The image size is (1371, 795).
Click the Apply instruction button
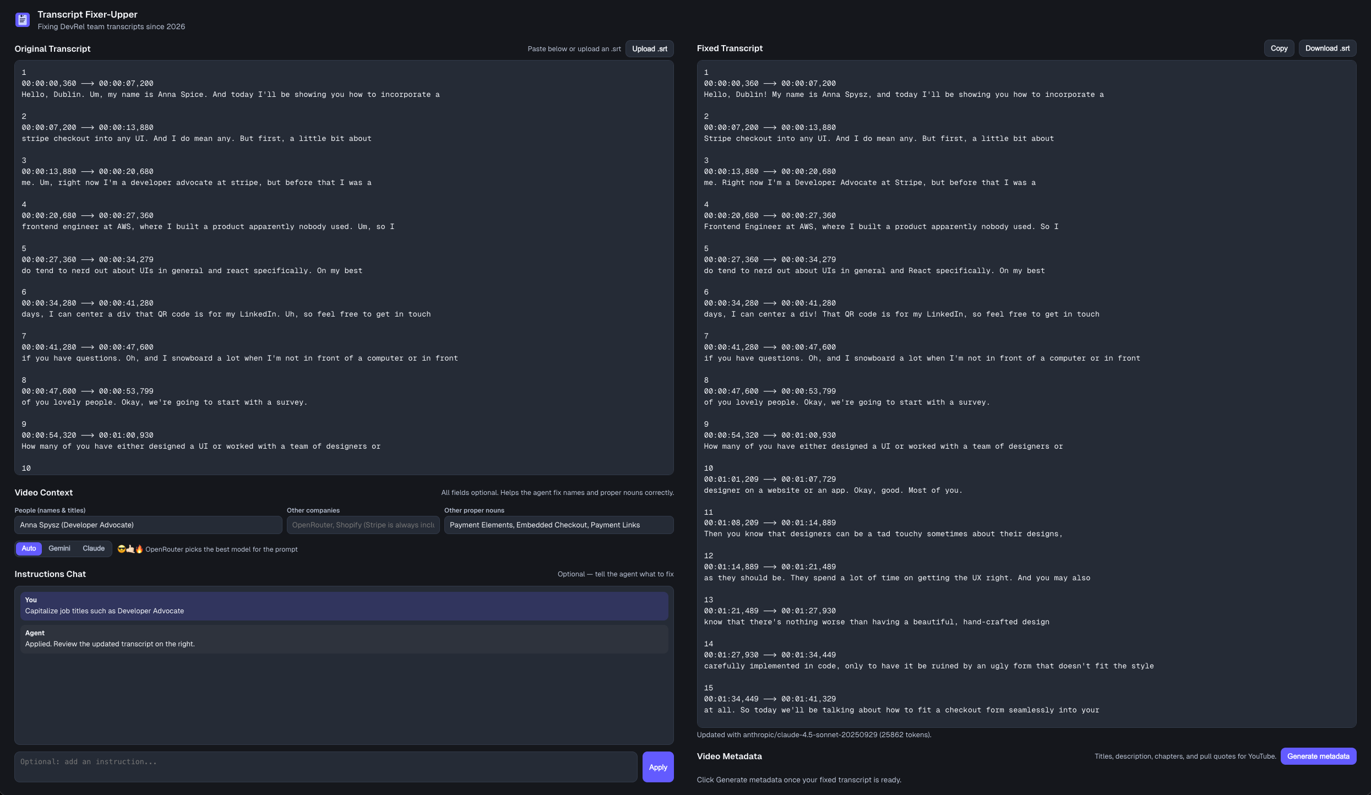point(657,767)
